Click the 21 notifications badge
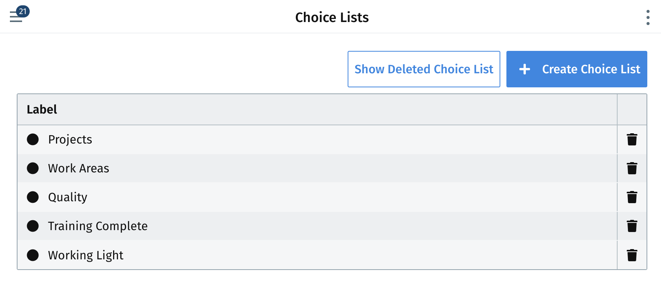661x281 pixels. coord(23,11)
